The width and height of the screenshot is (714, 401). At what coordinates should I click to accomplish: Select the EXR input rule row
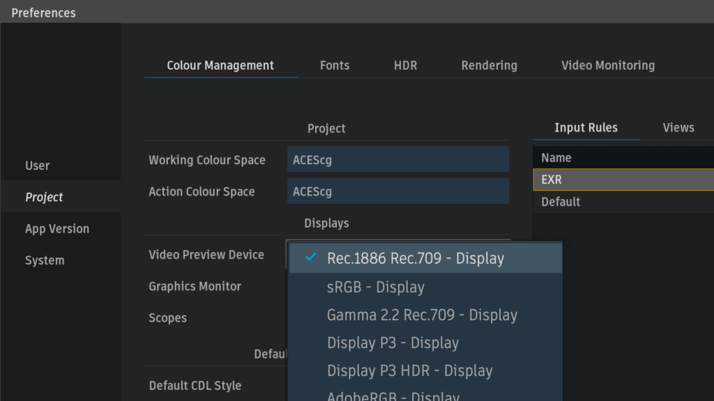click(623, 180)
